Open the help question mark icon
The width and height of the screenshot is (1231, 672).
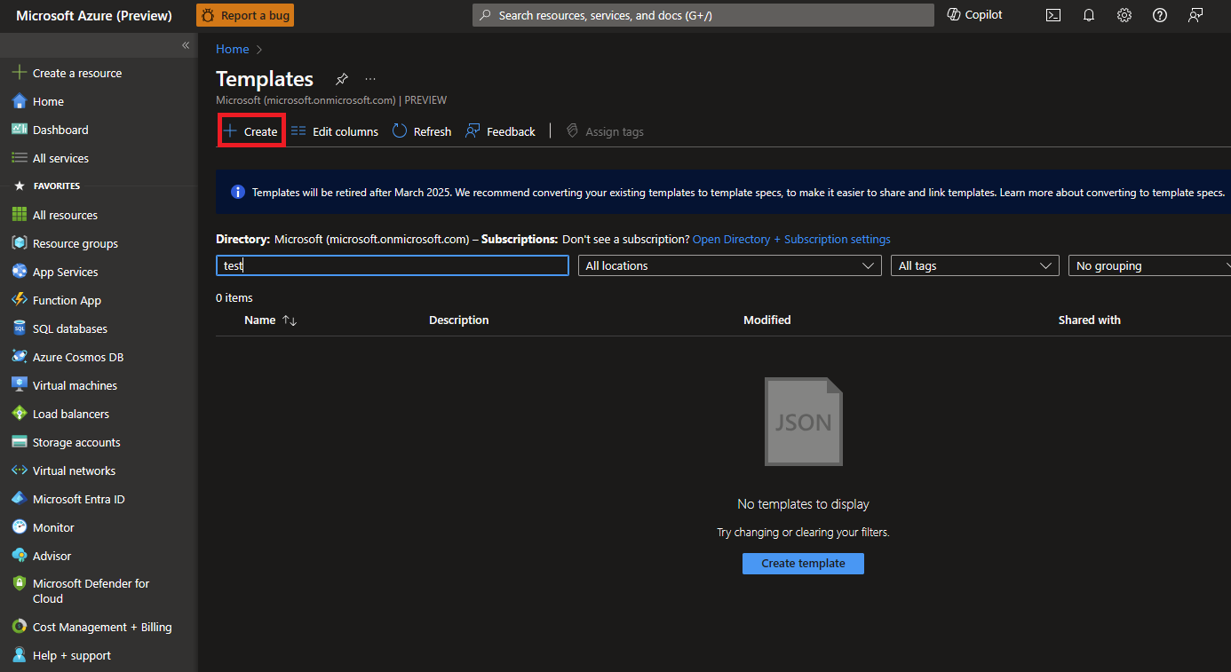pos(1160,15)
